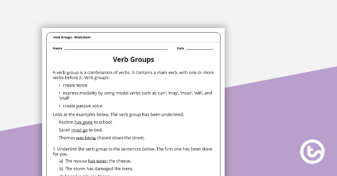Click the header text 'Verb Groups - Worksheet'

(x=72, y=37)
